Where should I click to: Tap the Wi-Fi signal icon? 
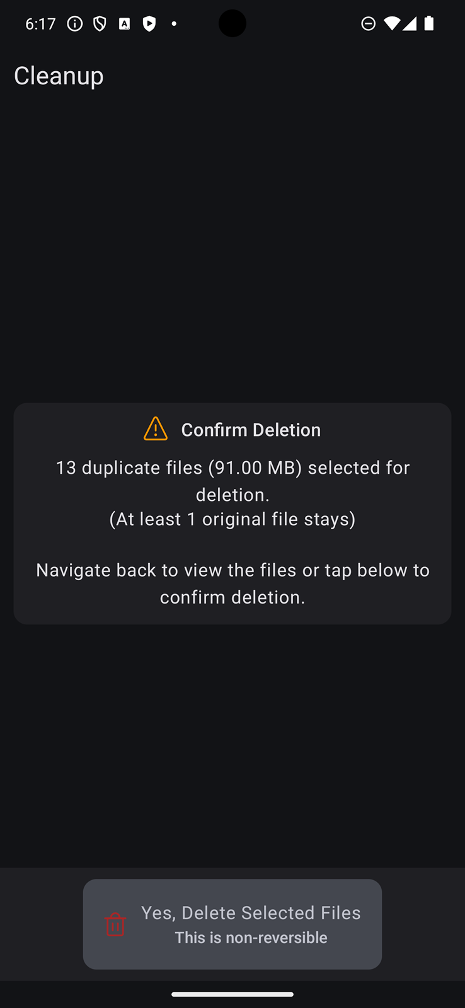click(x=391, y=24)
